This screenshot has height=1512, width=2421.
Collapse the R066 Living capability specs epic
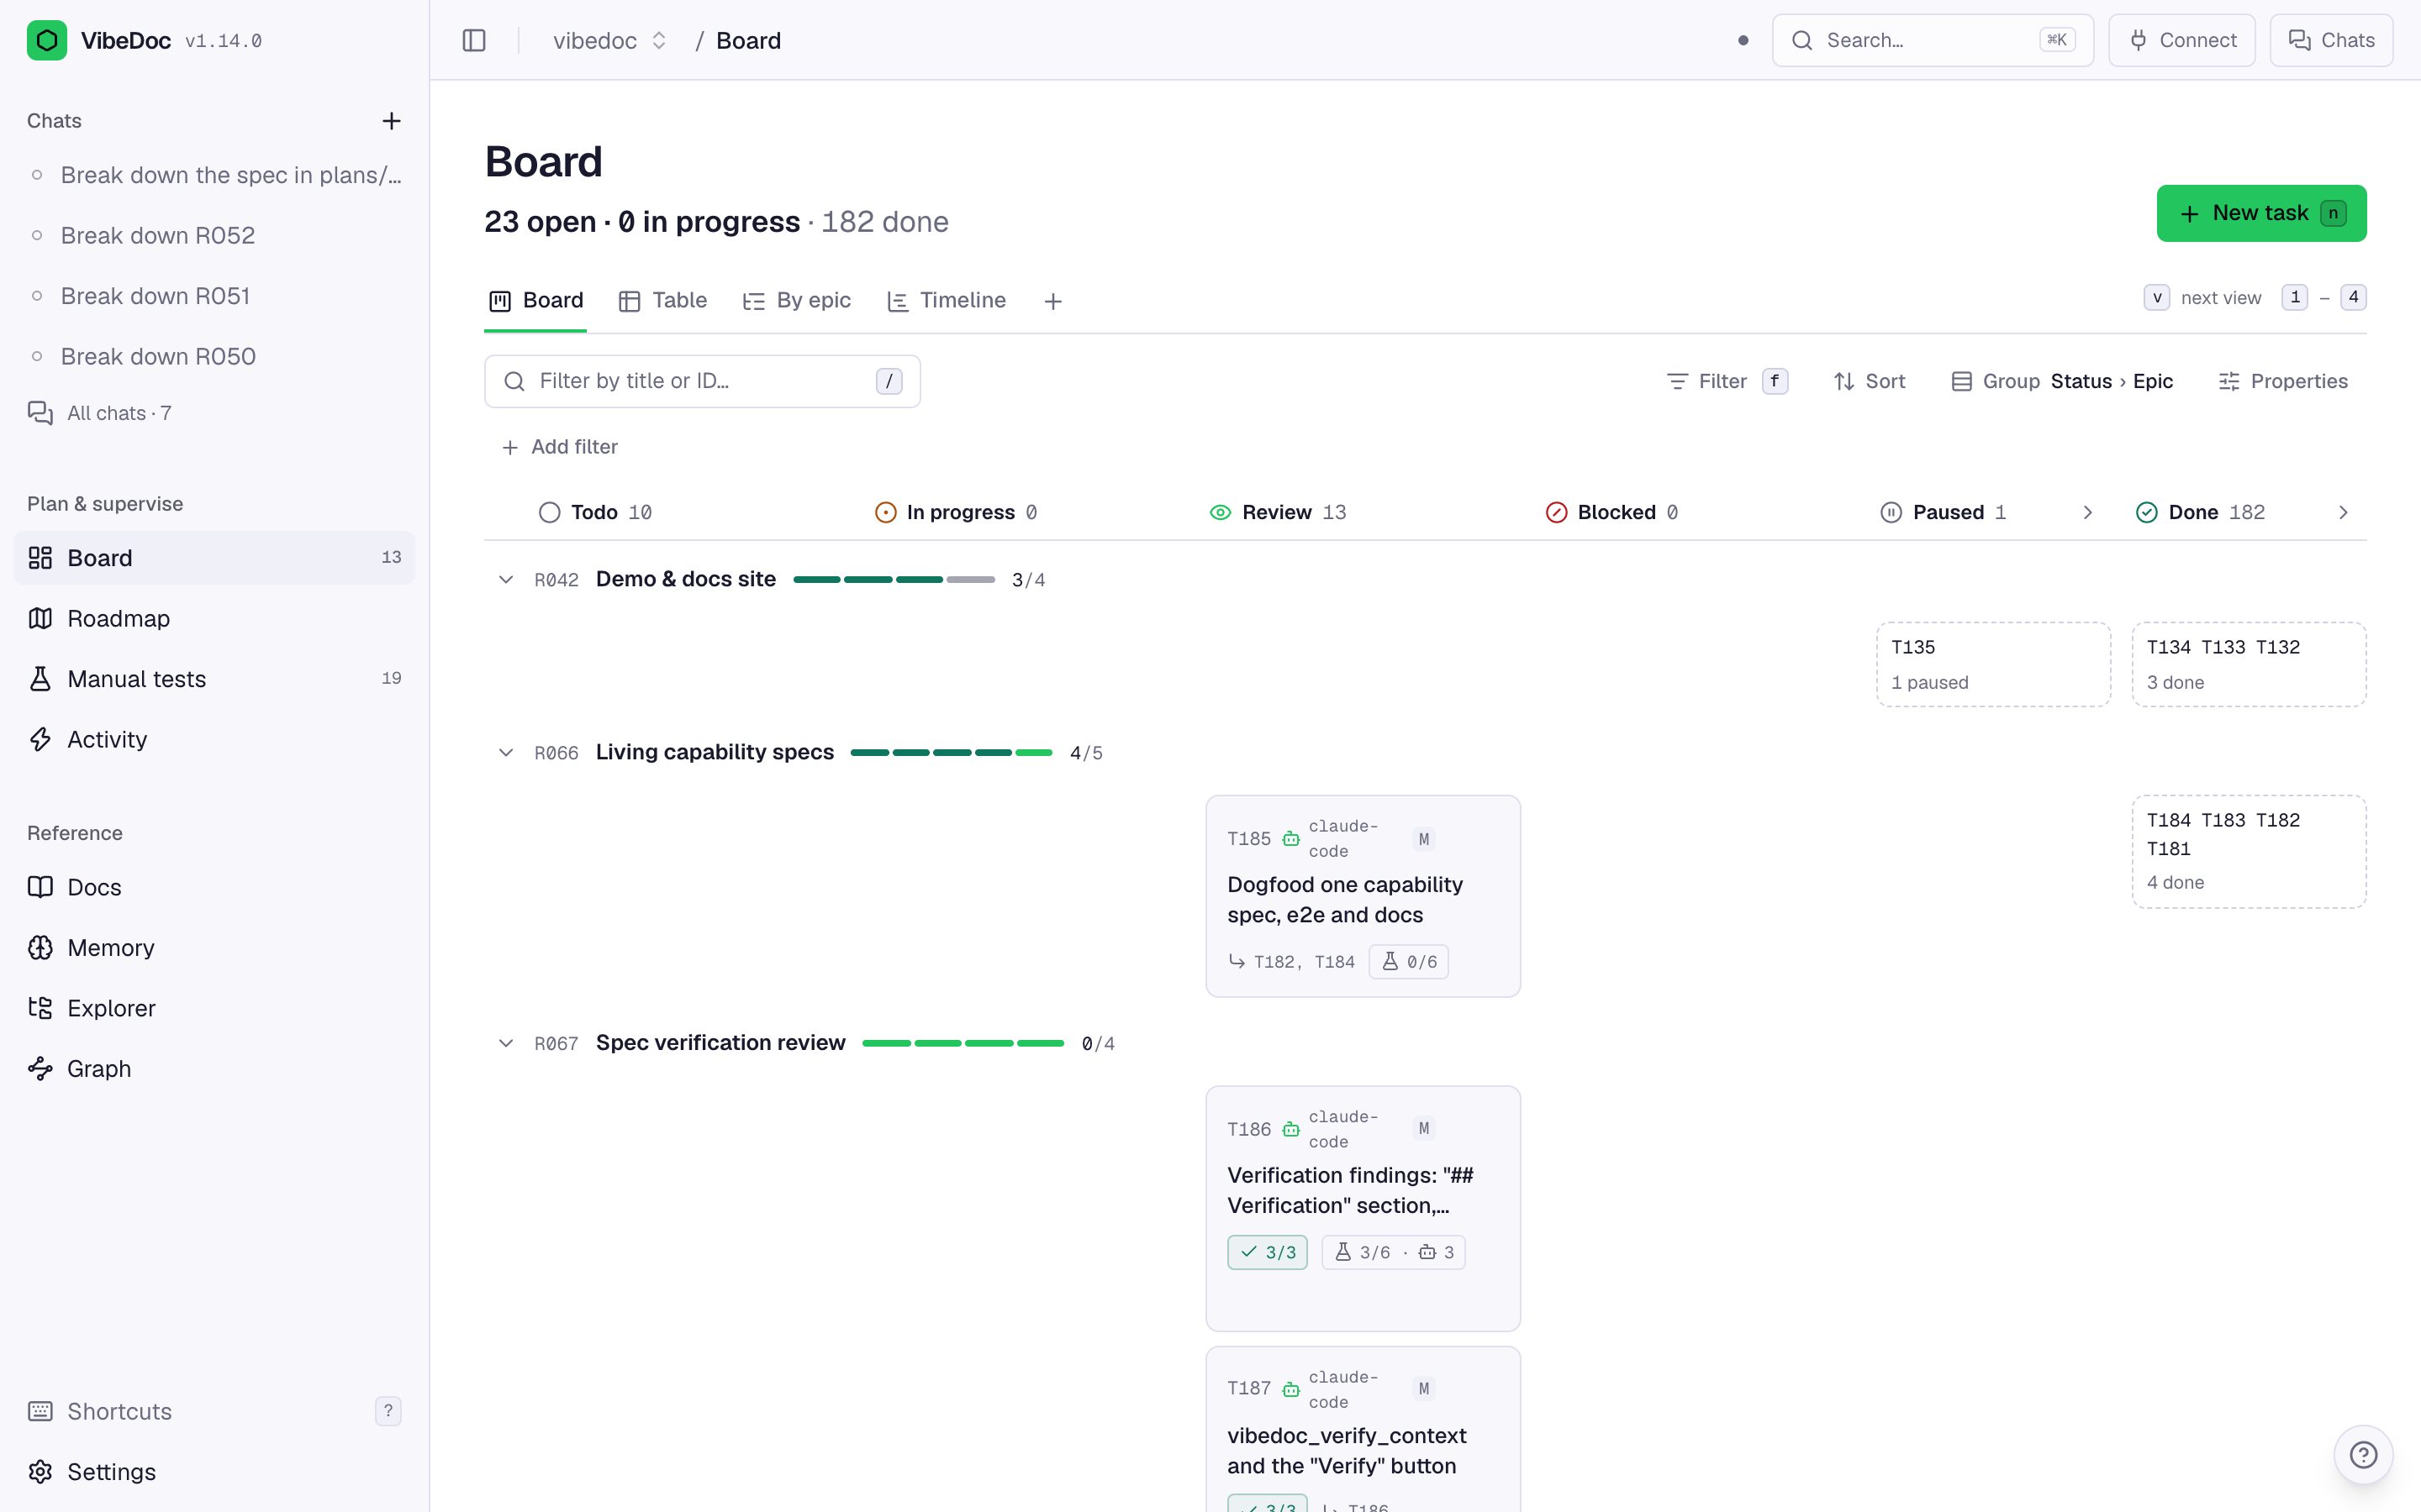pos(506,753)
